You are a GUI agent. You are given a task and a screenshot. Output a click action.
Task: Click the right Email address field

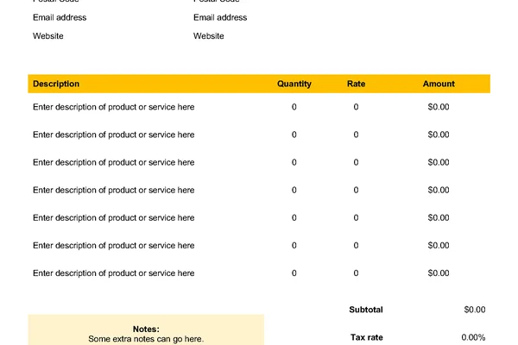coord(220,17)
